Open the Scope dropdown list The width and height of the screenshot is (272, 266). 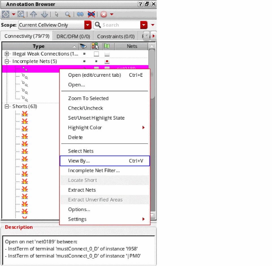coord(88,25)
